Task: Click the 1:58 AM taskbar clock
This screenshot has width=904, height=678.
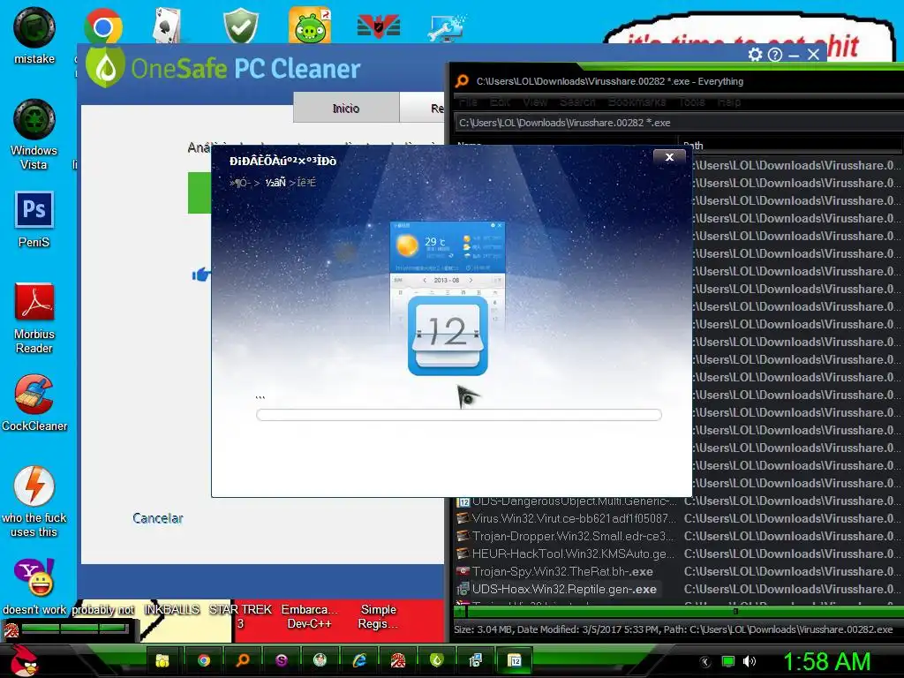Action: 826,661
